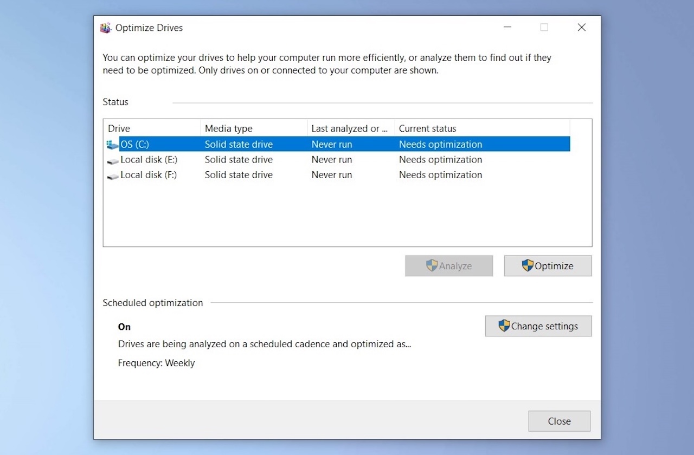This screenshot has width=694, height=455.
Task: Click Never run cell for Local disk (F:)
Action: 331,175
